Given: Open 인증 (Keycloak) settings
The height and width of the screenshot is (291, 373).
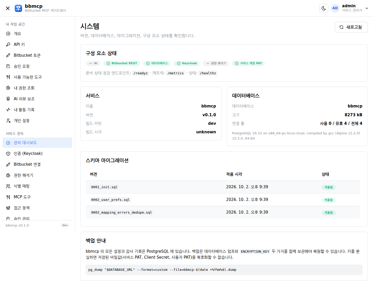Looking at the screenshot, I should coord(37,154).
